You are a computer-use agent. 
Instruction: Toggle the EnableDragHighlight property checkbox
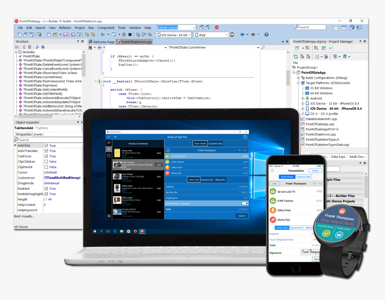[x=46, y=194]
